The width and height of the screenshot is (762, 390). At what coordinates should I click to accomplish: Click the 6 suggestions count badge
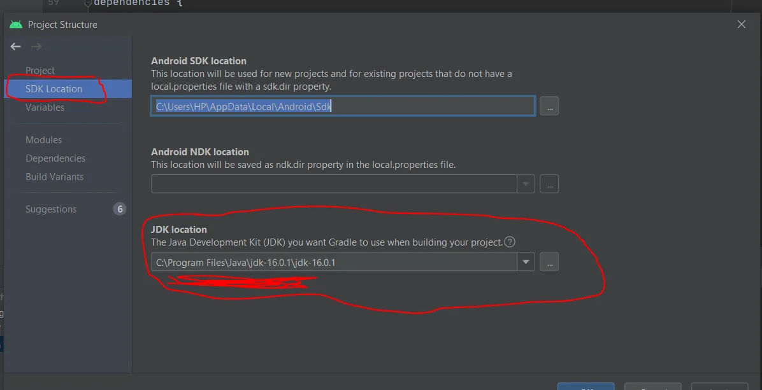click(x=120, y=209)
